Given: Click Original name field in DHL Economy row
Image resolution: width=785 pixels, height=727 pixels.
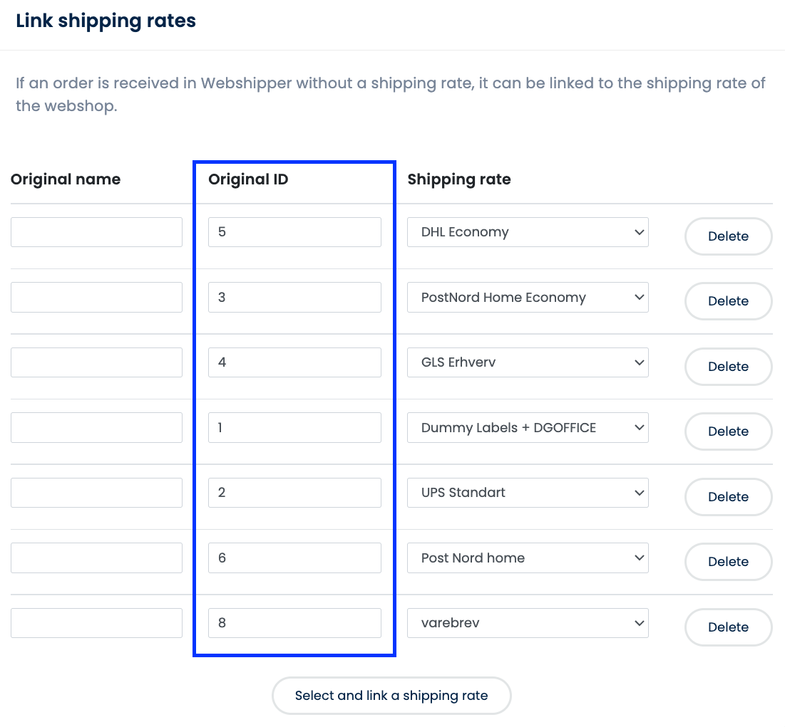Looking at the screenshot, I should (x=97, y=232).
